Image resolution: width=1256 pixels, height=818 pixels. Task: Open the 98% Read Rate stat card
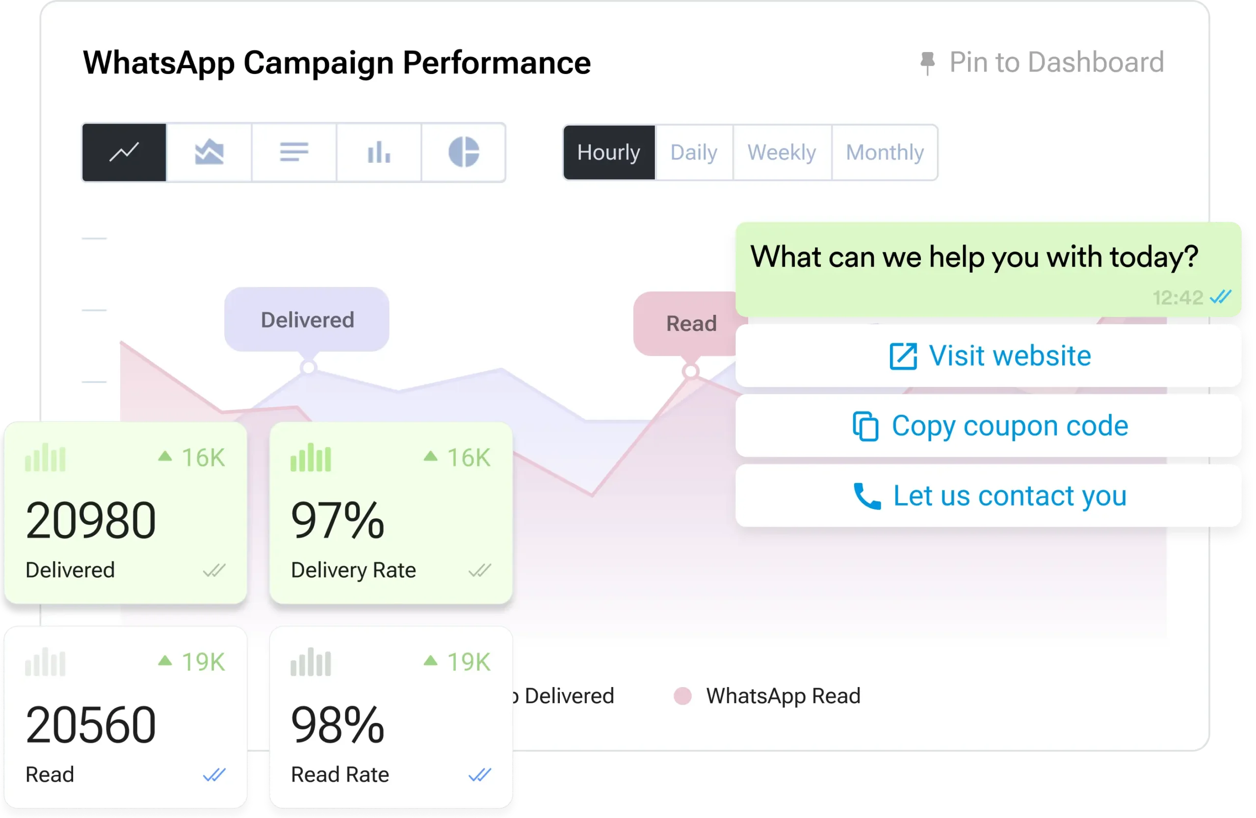point(391,717)
